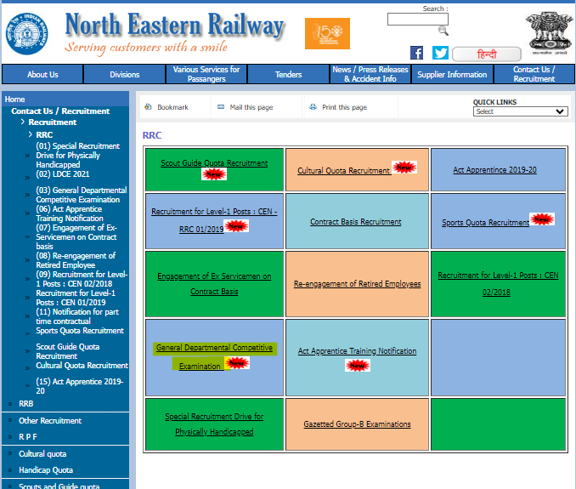Open sidebar Cultural Quota Recruitment
Viewport: 576px width, 489px height.
pos(82,366)
